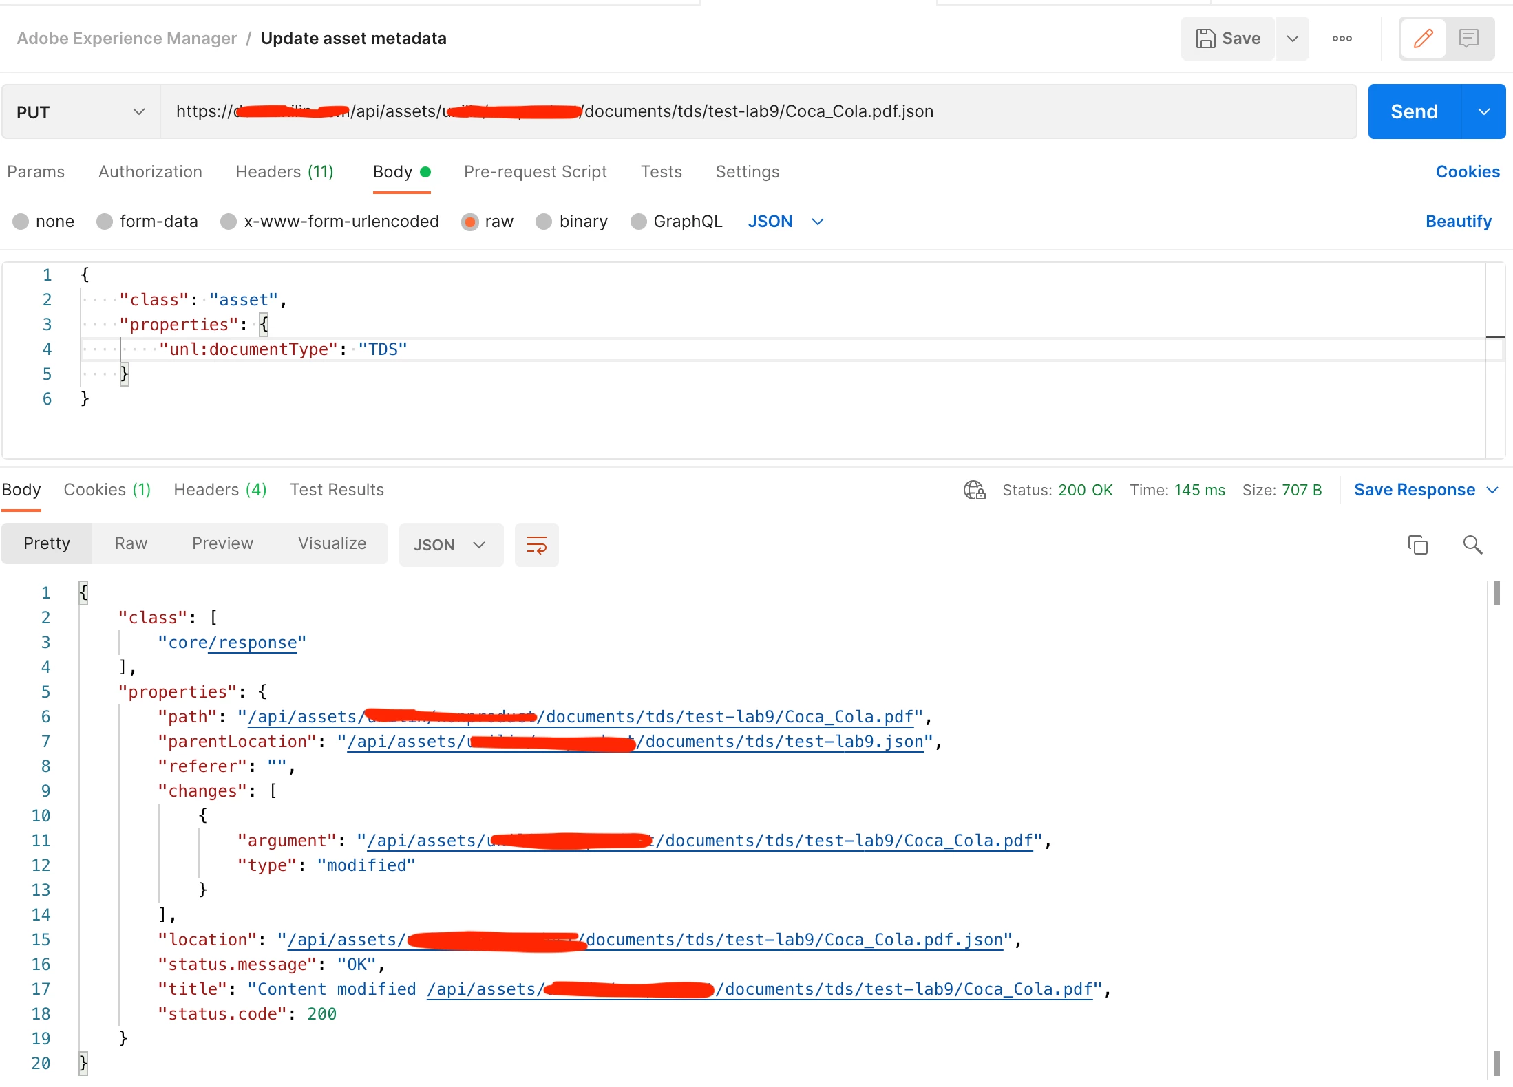Click the three-dot more actions icon
The width and height of the screenshot is (1513, 1087).
click(1342, 39)
